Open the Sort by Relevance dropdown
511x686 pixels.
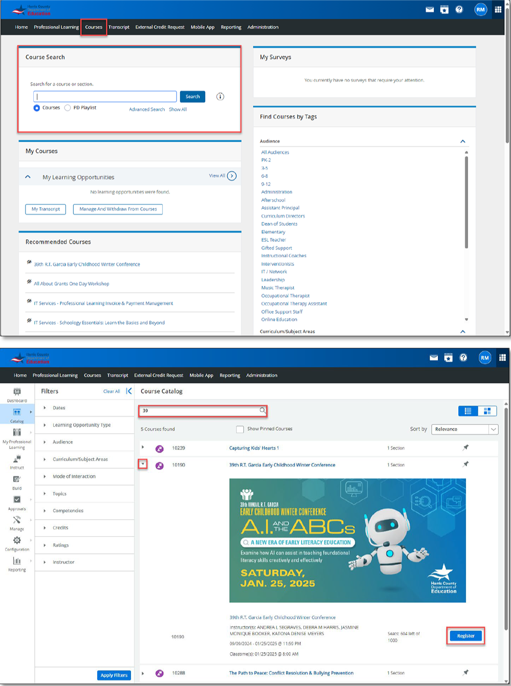[x=464, y=429]
